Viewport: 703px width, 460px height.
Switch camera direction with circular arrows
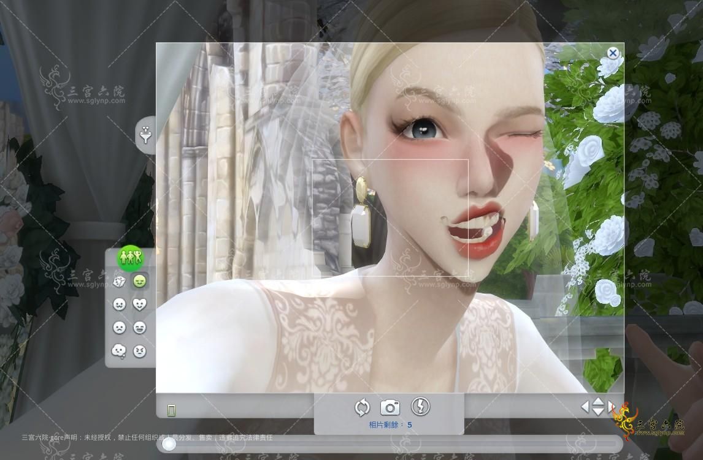[362, 407]
